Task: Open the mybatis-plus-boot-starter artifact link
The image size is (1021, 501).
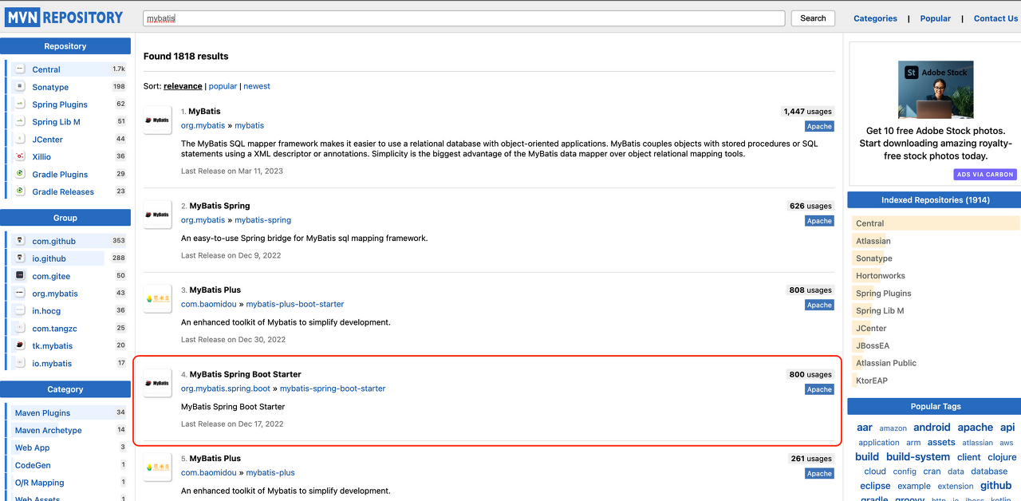Action: [x=295, y=304]
